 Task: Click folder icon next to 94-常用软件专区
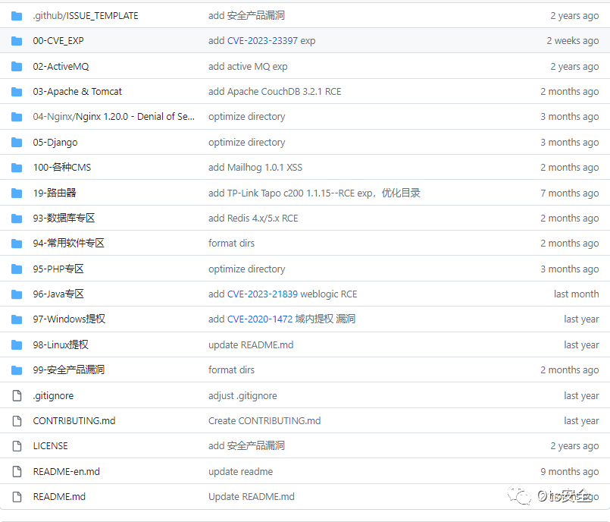point(17,244)
